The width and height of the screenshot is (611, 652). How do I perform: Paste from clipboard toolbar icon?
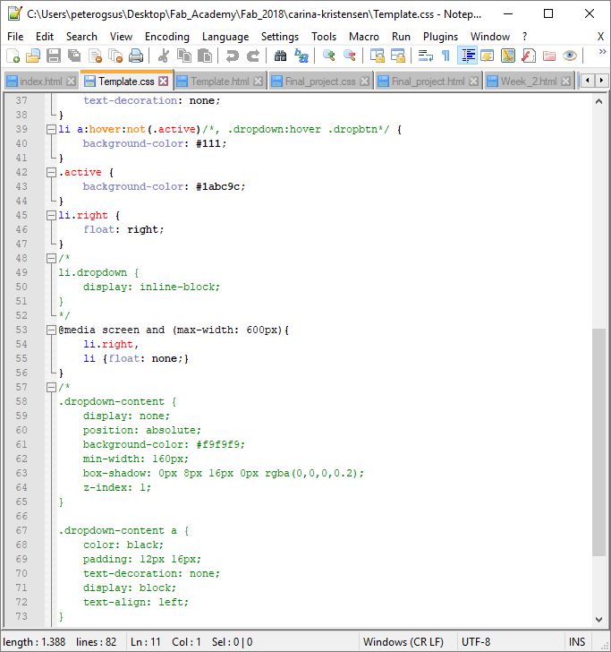[x=204, y=56]
